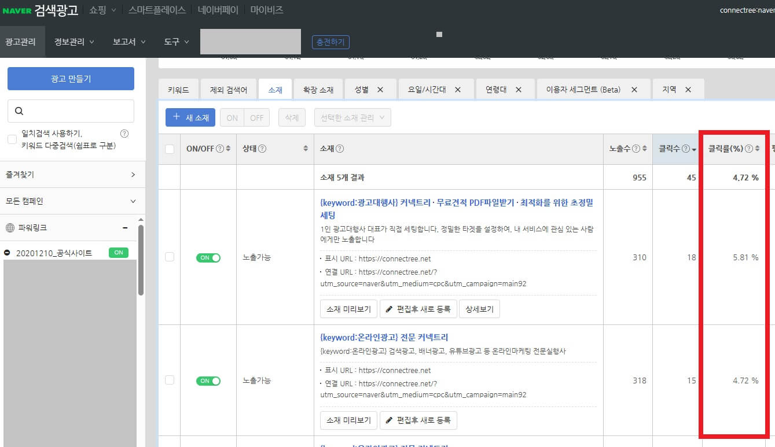Close the 지역 tab with its X
Viewport: 775px width, 447px height.
click(688, 90)
